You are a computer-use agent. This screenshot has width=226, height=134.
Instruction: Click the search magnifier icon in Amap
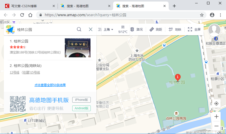[x=79, y=29]
